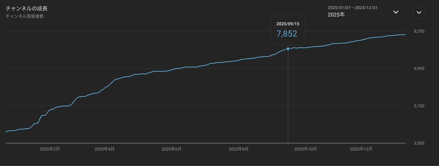
Task: Click the boxed chevron button at top right
Action: point(419,12)
